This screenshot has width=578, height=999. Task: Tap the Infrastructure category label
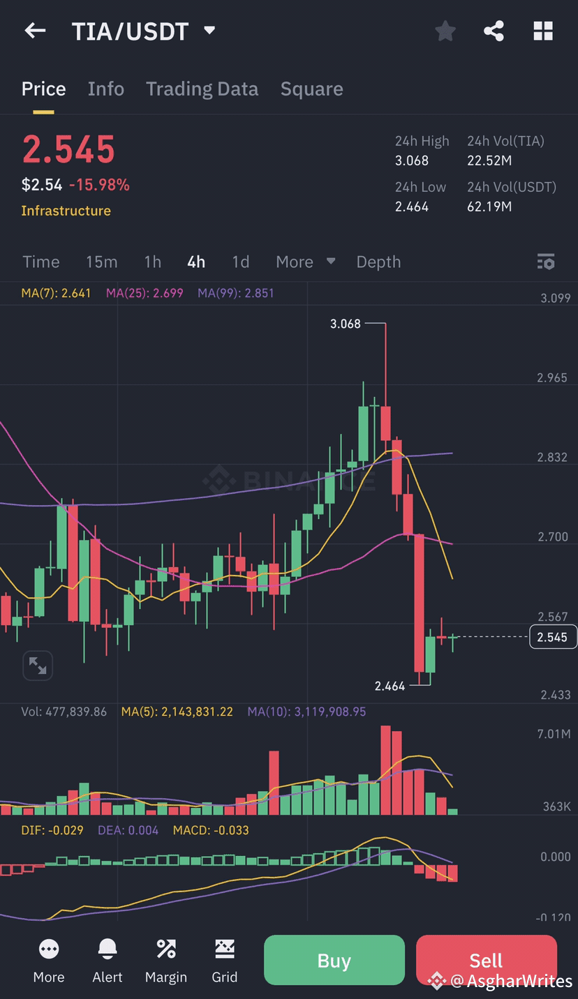[66, 211]
